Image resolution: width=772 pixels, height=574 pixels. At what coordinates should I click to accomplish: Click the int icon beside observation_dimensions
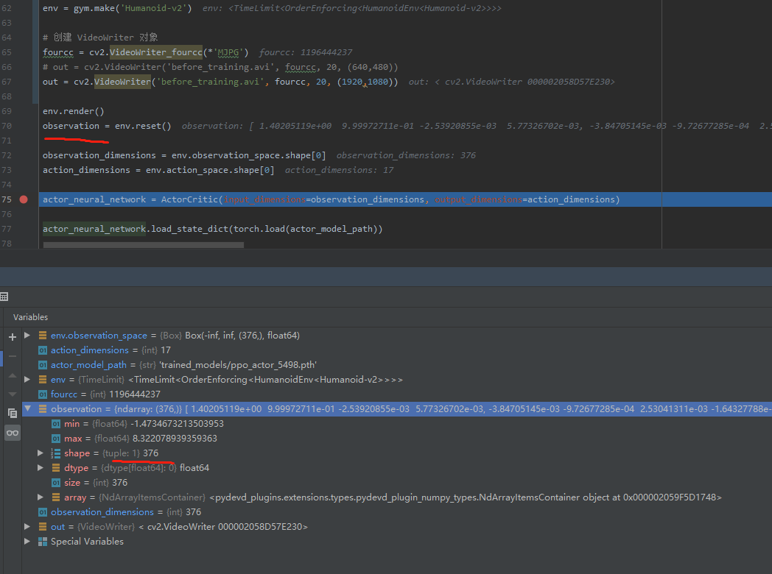coord(43,512)
